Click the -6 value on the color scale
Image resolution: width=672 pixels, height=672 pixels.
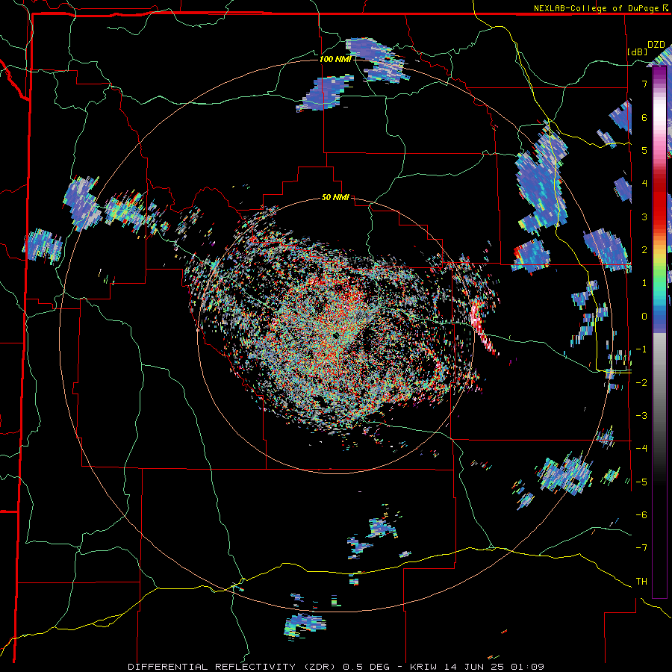pyautogui.click(x=641, y=515)
